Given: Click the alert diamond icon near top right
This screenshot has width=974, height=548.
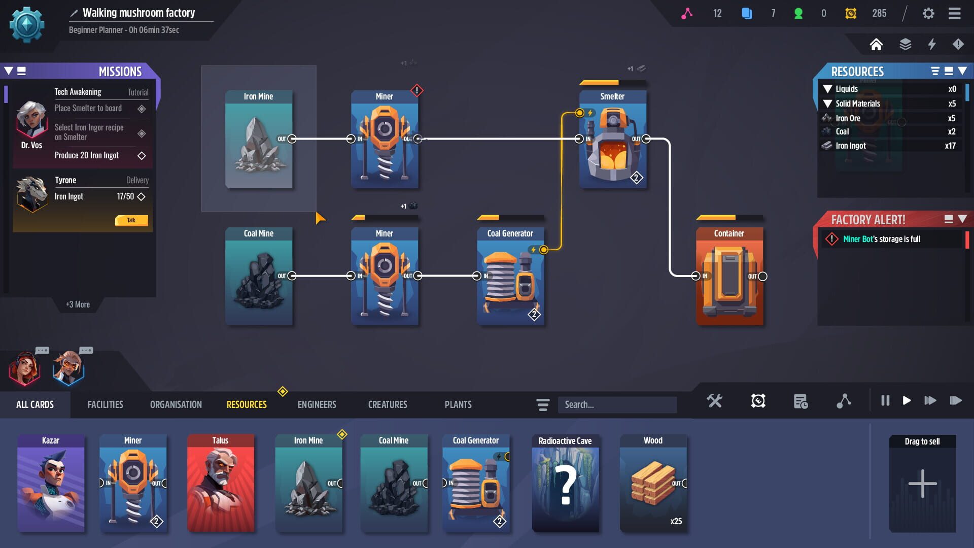Looking at the screenshot, I should click(x=959, y=45).
